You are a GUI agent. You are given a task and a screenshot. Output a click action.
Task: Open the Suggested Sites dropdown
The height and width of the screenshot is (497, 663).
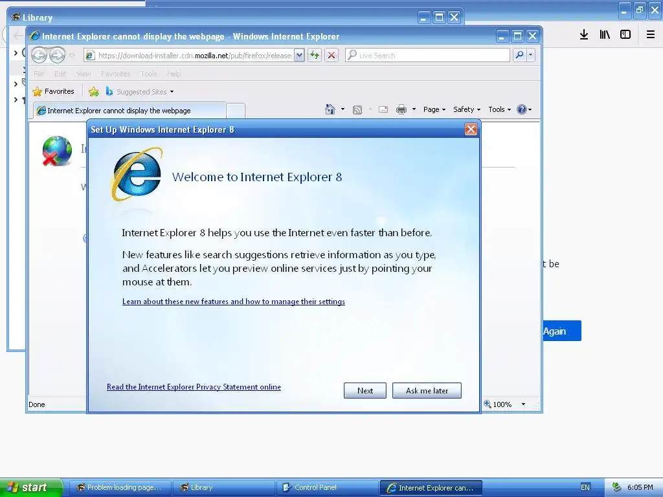pos(140,91)
